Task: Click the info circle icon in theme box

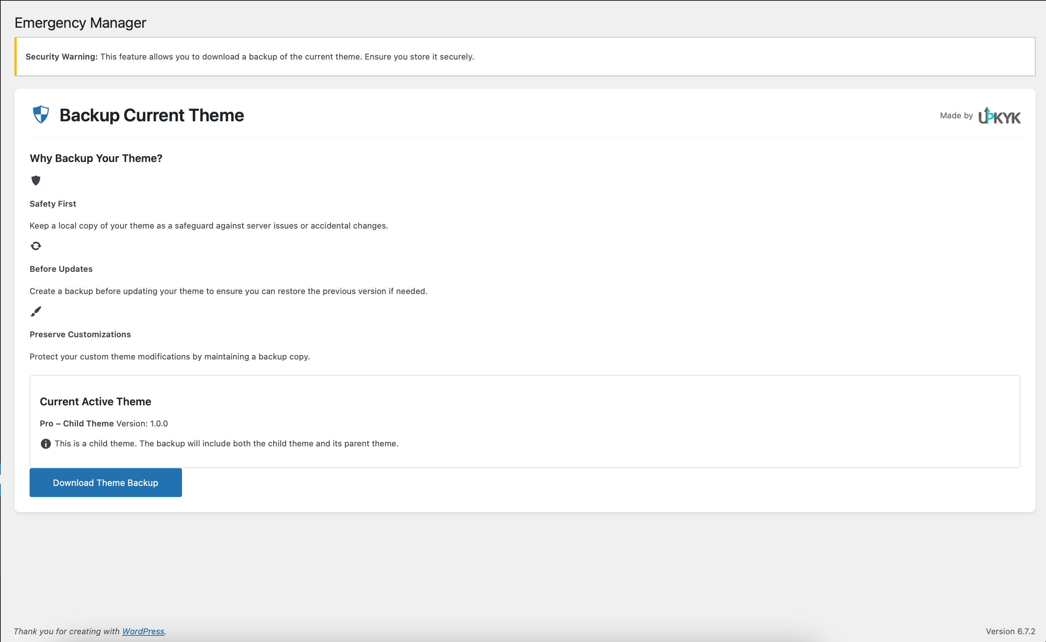Action: (45, 444)
